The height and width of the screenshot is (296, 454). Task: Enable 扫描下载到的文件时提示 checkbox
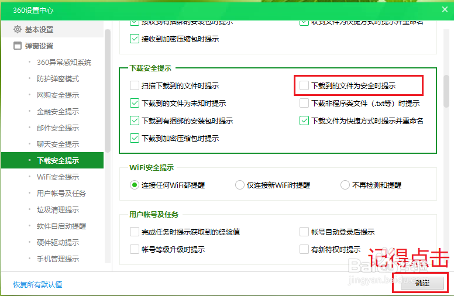click(135, 85)
